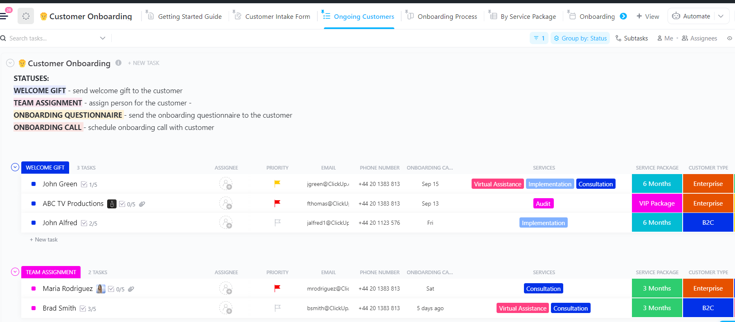Change John Green's yellow priority flag
Screen dimensions: 735x322
click(x=277, y=184)
